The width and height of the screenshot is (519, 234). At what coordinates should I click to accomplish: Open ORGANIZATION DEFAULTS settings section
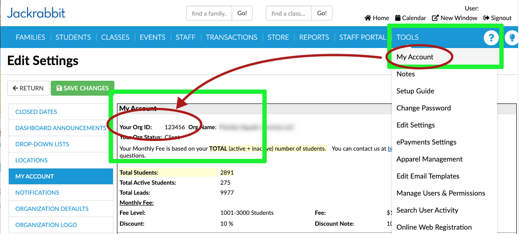point(61,209)
